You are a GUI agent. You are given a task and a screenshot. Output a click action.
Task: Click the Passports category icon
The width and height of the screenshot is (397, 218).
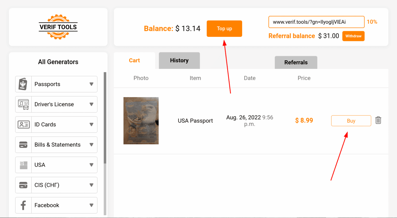pos(23,84)
